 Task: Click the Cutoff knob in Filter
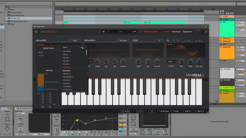[x=138, y=62]
